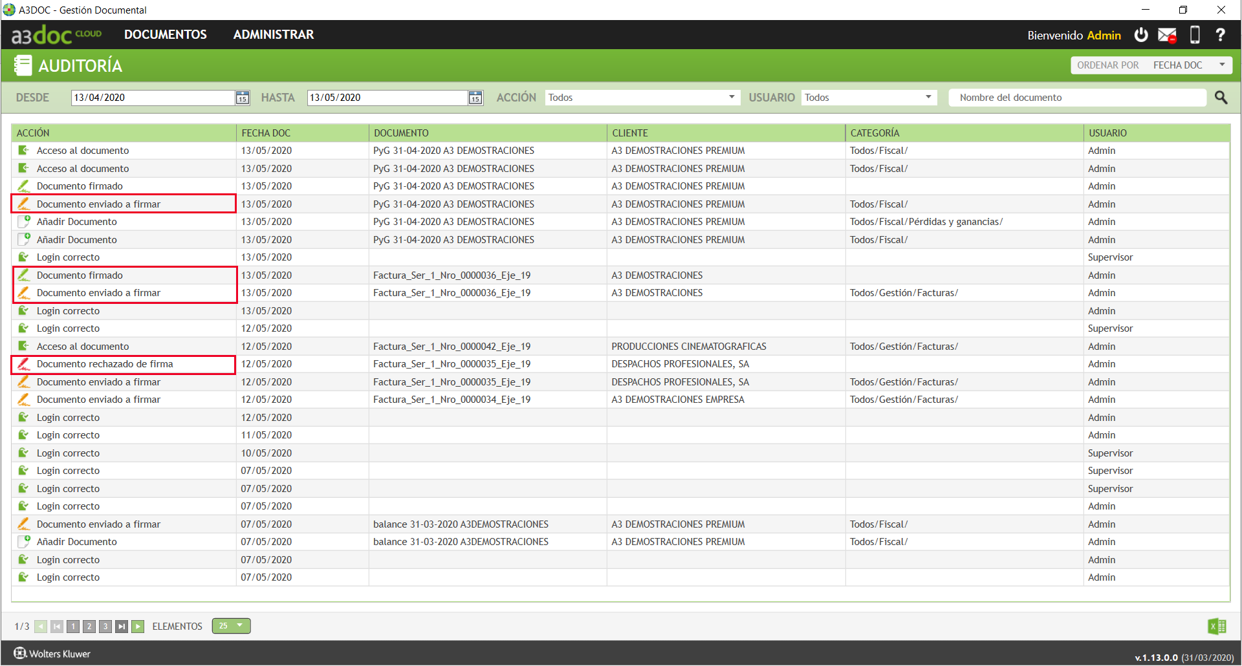The height and width of the screenshot is (666, 1242).
Task: Go to the next page
Action: click(138, 626)
